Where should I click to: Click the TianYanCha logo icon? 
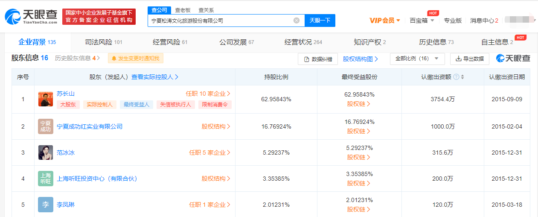tap(13, 17)
